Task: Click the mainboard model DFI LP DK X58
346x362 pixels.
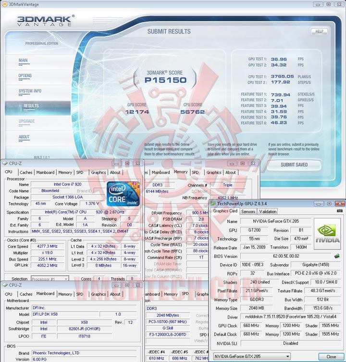Action: point(65,314)
